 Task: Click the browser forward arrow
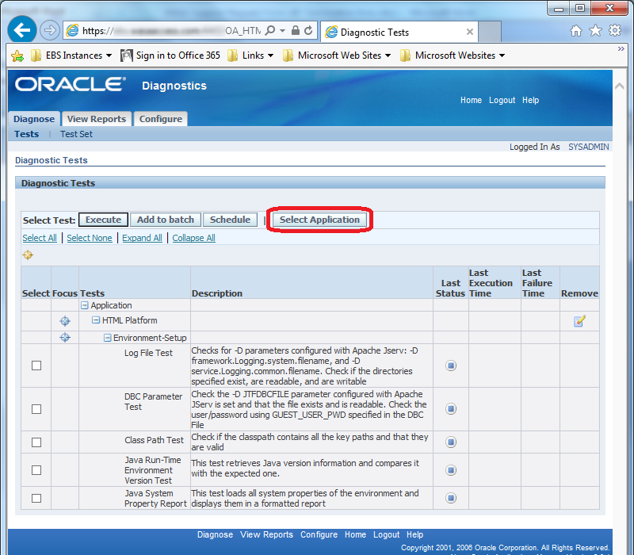tap(50, 30)
